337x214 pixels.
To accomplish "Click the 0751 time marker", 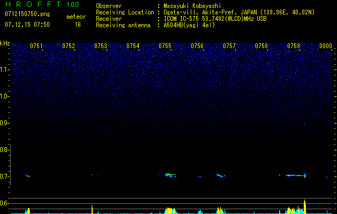I will tap(36, 46).
